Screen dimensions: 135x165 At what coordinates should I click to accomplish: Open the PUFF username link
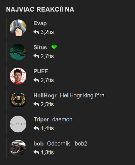pyautogui.click(x=41, y=71)
